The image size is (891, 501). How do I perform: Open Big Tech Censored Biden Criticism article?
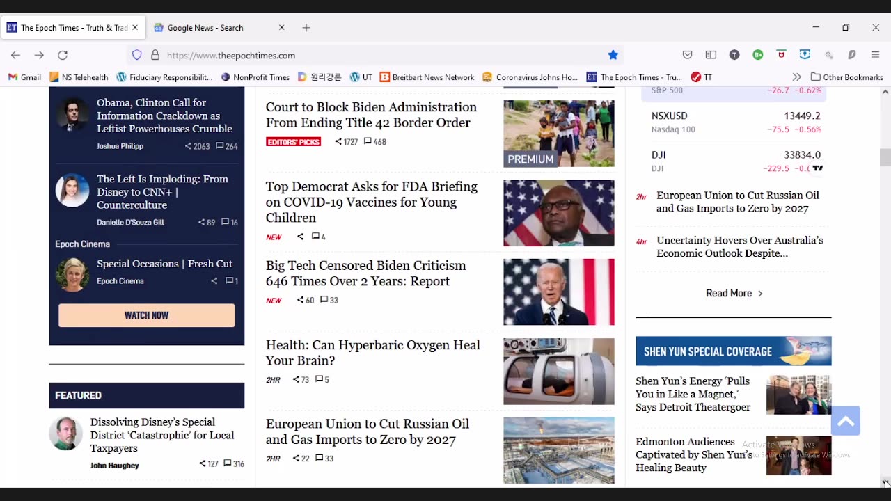[x=366, y=273]
